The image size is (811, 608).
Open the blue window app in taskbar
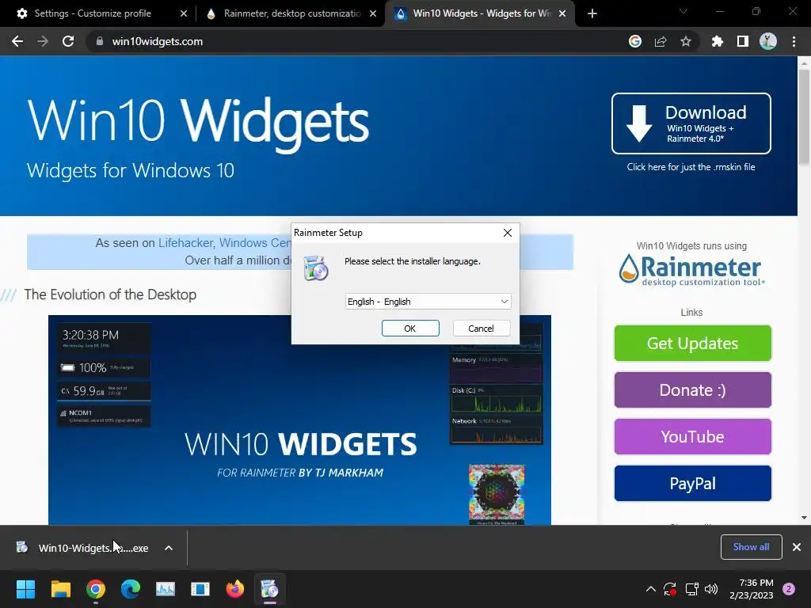tap(200, 589)
